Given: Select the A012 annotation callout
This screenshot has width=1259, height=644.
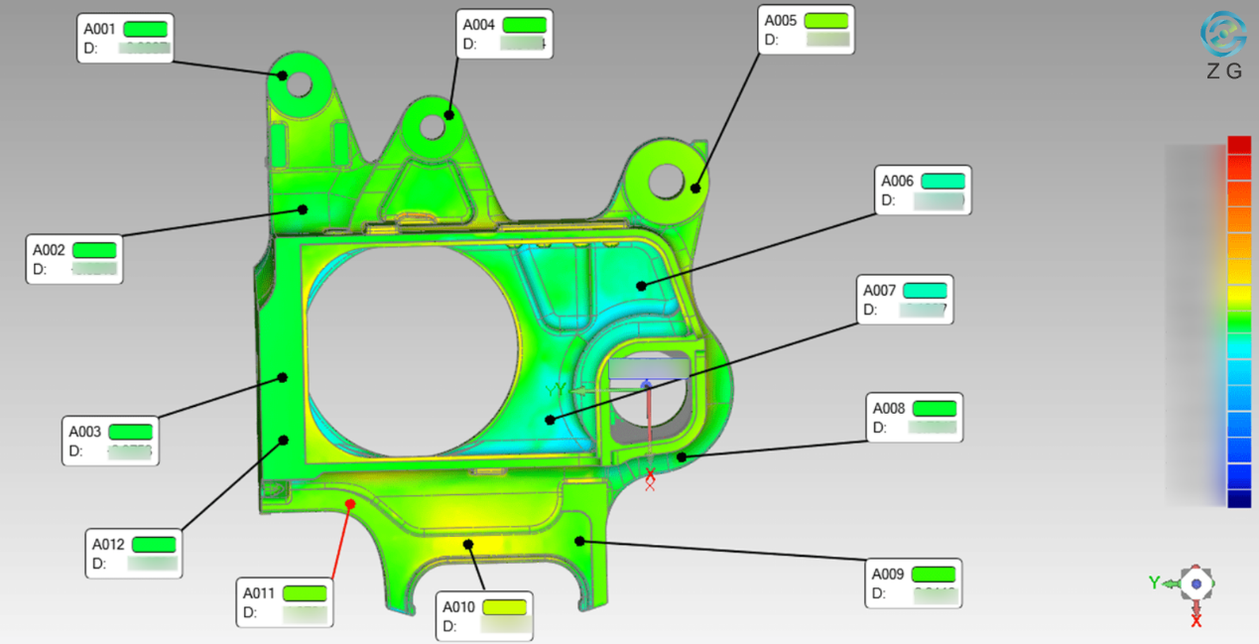Looking at the screenshot, I should click(133, 553).
